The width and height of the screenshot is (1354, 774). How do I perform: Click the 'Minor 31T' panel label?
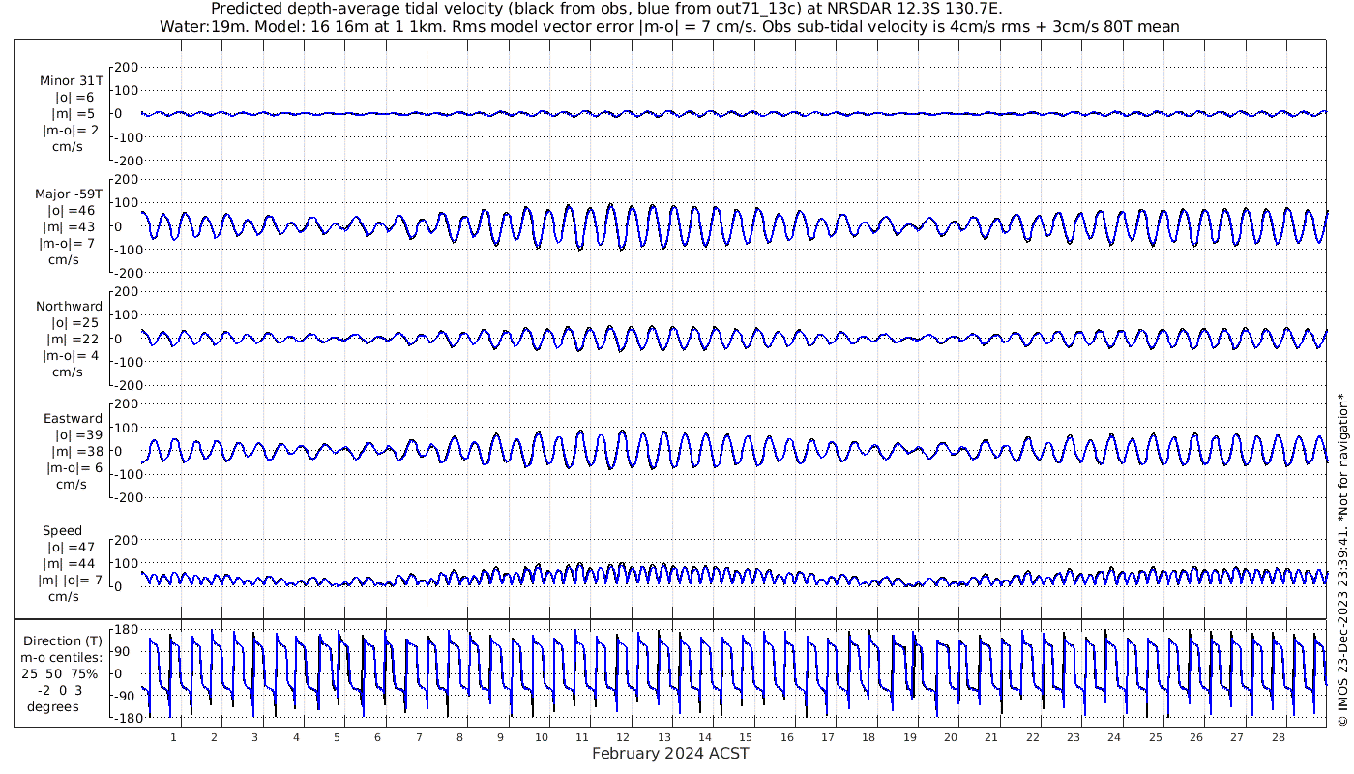click(72, 80)
